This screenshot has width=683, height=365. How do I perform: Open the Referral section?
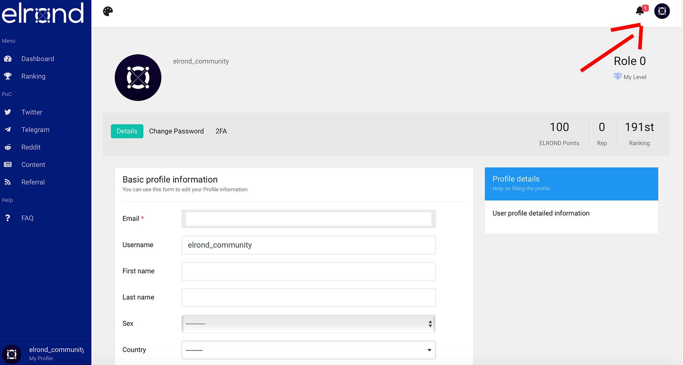[x=33, y=182]
